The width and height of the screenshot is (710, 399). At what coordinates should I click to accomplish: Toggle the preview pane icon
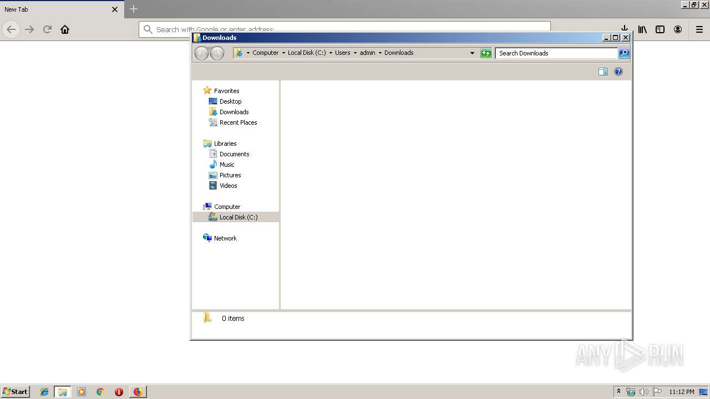603,71
